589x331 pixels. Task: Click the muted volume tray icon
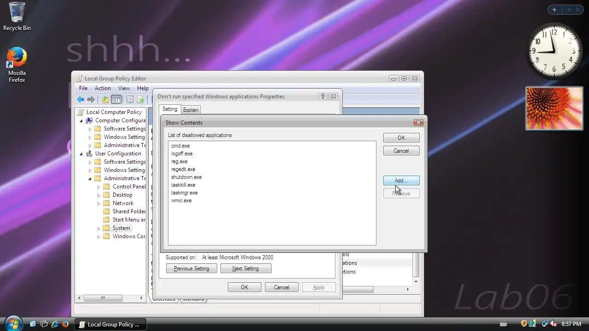pyautogui.click(x=554, y=324)
